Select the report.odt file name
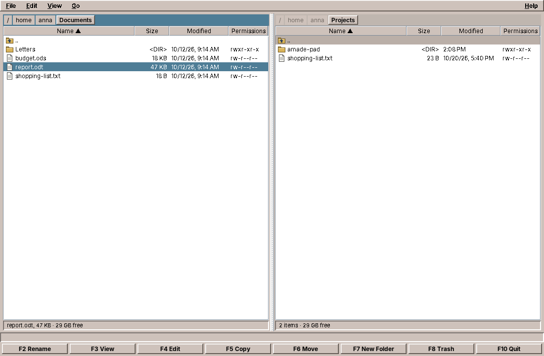 (29, 67)
